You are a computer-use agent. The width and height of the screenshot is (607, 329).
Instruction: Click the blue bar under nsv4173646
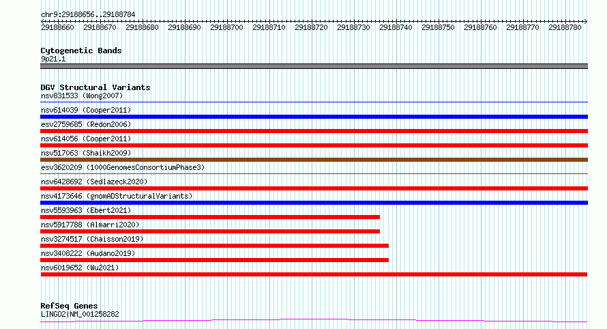coord(314,203)
